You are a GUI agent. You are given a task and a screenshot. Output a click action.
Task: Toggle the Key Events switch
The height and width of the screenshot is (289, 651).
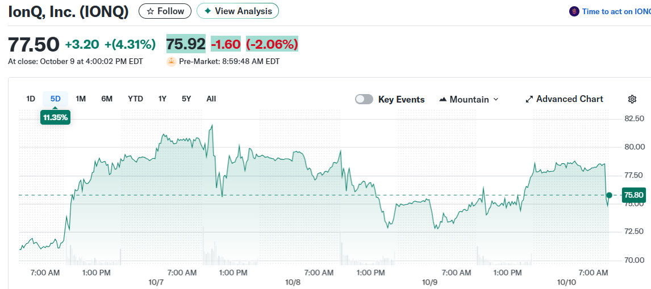coord(364,99)
